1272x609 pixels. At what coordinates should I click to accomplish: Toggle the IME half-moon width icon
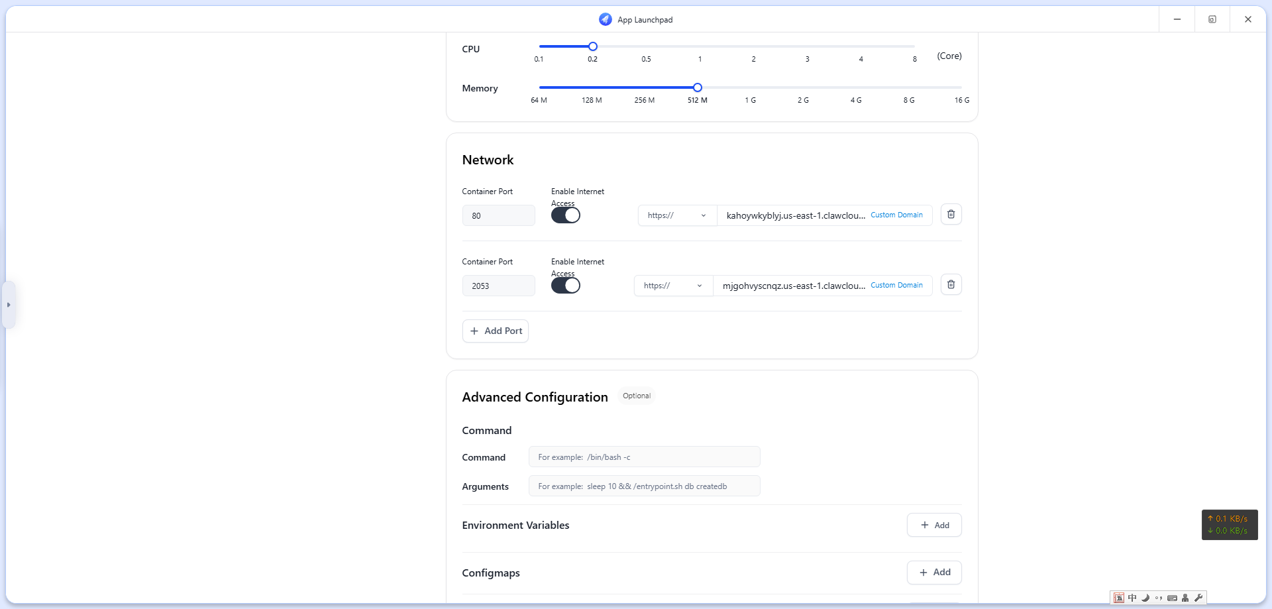(1145, 598)
